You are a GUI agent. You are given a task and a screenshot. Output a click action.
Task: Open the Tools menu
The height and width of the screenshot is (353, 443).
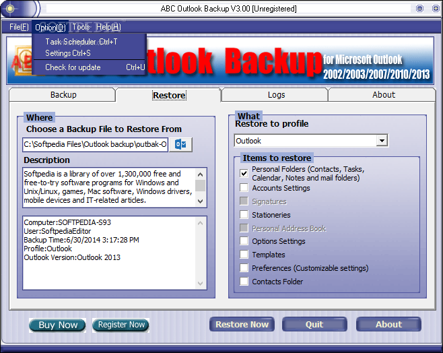81,27
